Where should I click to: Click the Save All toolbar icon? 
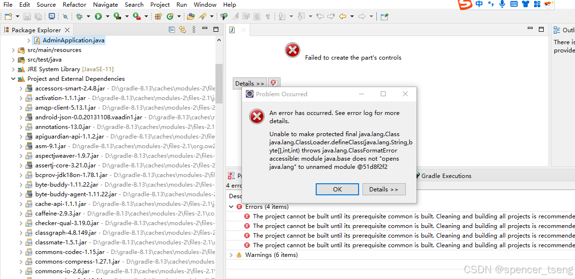(38, 16)
